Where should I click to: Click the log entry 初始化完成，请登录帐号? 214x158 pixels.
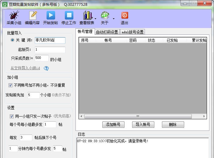[113, 141]
